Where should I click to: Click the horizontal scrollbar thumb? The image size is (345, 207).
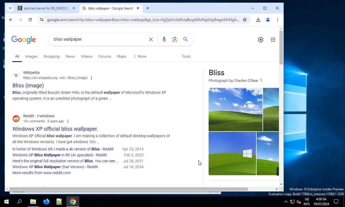[x=129, y=189]
